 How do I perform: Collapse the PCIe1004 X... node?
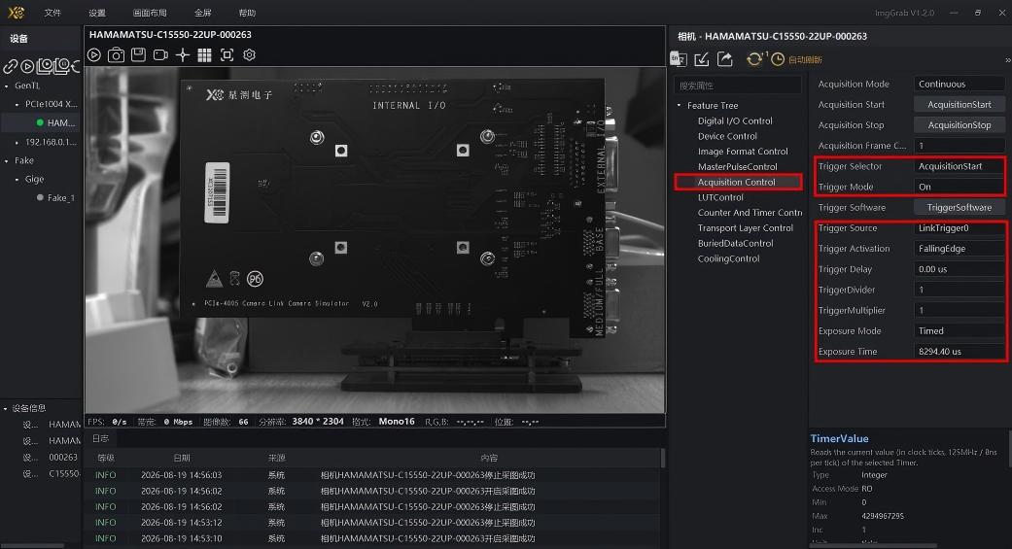point(17,105)
